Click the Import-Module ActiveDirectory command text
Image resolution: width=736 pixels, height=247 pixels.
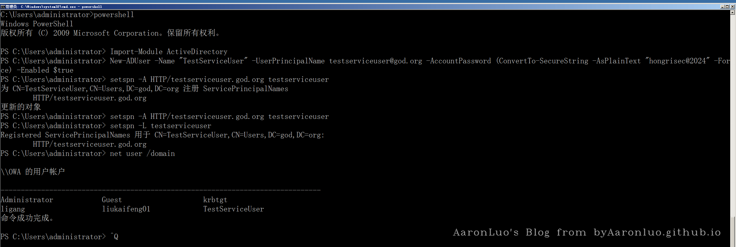[x=169, y=52]
